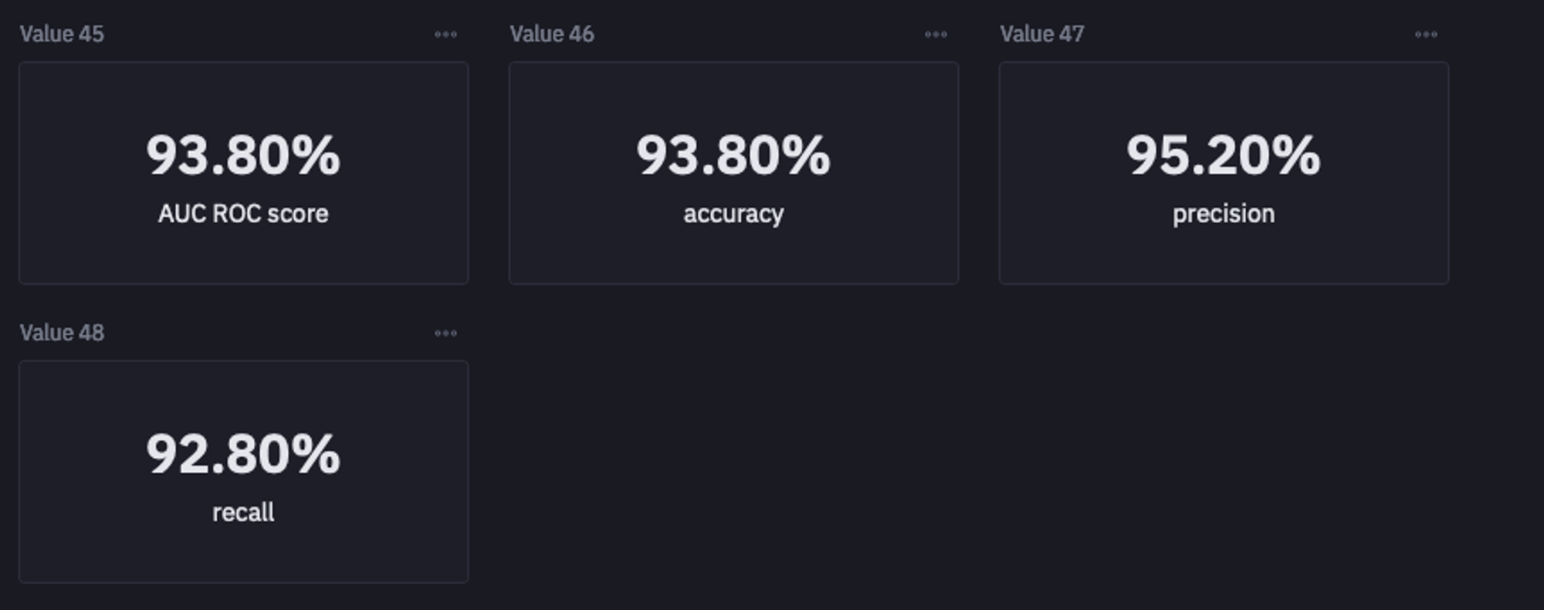This screenshot has height=610, width=1544.
Task: Open the Value 45 three-dot options menu
Action: point(445,35)
